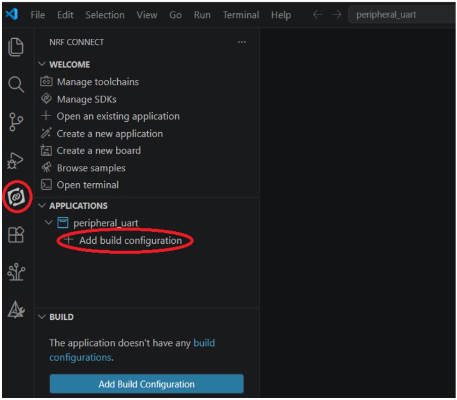
Task: Click the board icon for Create a new board
Action: click(46, 150)
